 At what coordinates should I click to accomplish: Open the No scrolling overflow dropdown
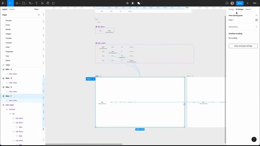point(234,38)
